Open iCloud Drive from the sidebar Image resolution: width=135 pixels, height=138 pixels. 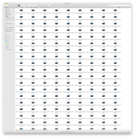click(9, 24)
